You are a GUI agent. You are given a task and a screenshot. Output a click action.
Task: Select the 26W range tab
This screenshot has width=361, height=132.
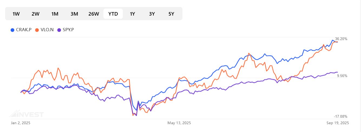click(94, 14)
